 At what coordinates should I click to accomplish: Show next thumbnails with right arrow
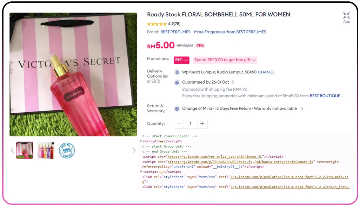[x=134, y=150]
